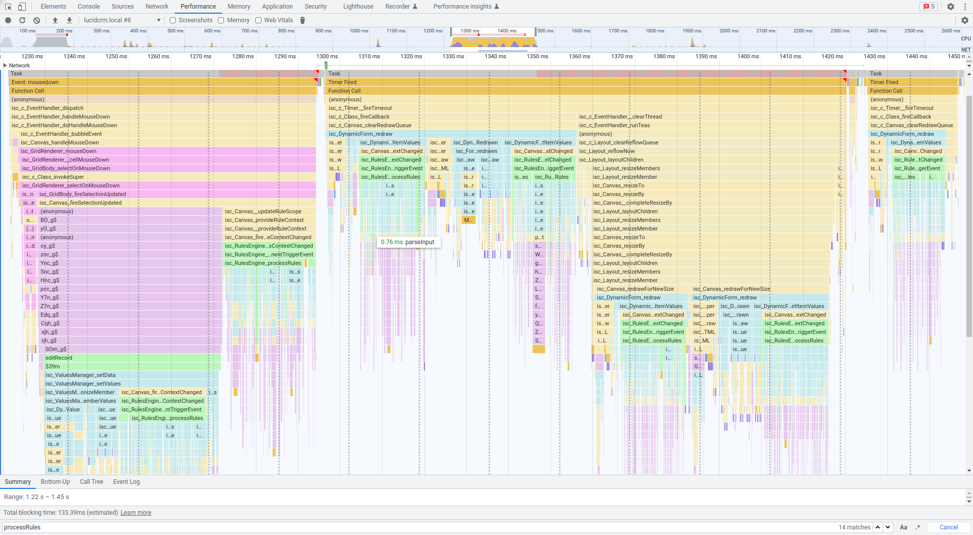Image resolution: width=973 pixels, height=535 pixels.
Task: Toggle the device toolbar icon
Action: [x=22, y=7]
